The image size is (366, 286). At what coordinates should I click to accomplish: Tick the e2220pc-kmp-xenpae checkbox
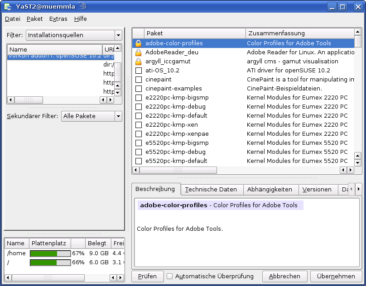point(139,134)
